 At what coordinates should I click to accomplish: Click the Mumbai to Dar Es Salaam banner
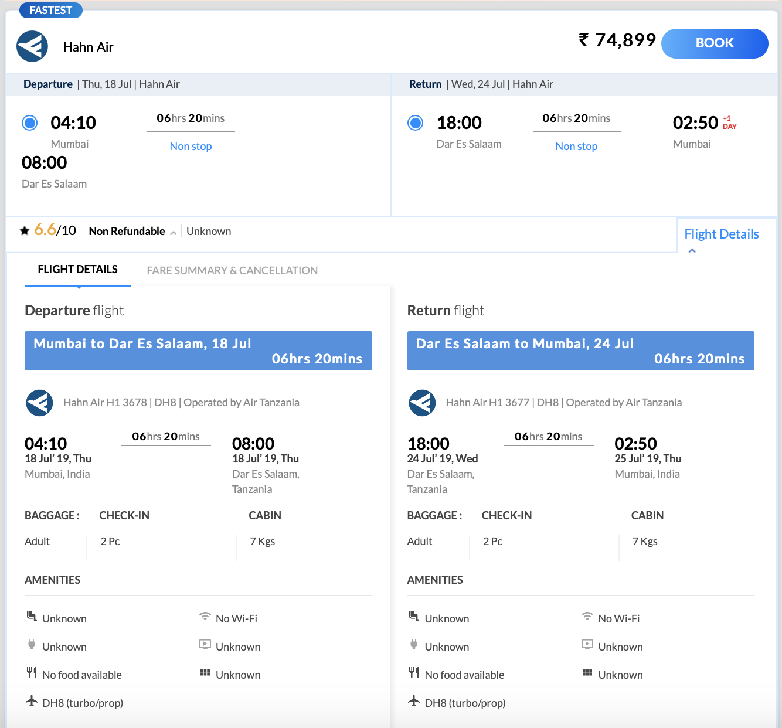tap(198, 351)
